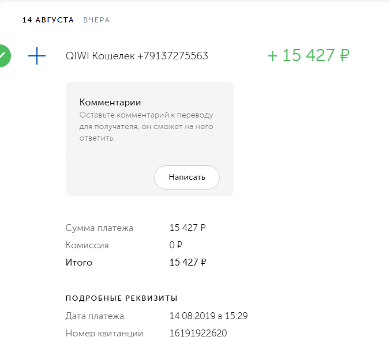Select the QIWI Кошелек +79137275563 title

(137, 56)
